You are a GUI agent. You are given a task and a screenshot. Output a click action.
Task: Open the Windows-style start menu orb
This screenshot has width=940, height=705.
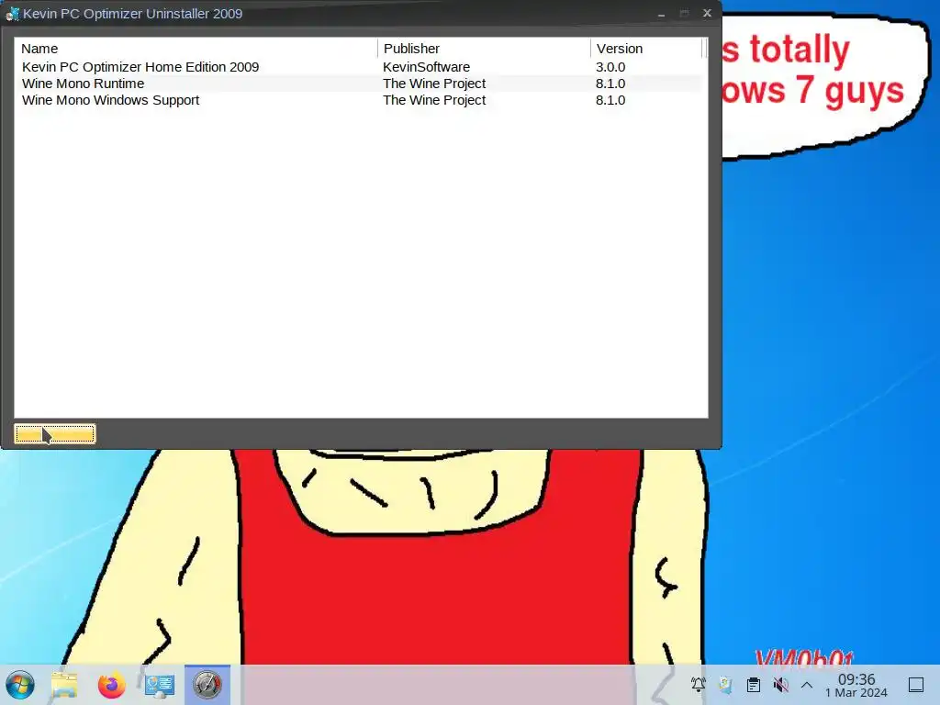click(20, 685)
